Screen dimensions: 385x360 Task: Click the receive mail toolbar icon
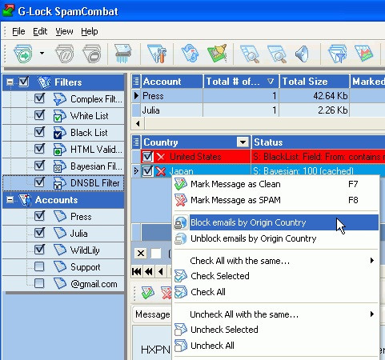(x=23, y=54)
